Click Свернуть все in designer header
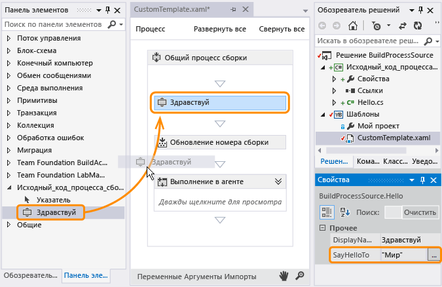Image resolution: width=442 pixels, height=287 pixels. click(x=282, y=29)
